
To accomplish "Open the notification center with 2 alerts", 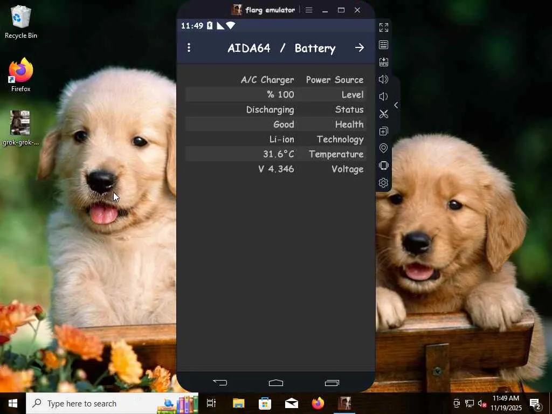I will [535, 403].
